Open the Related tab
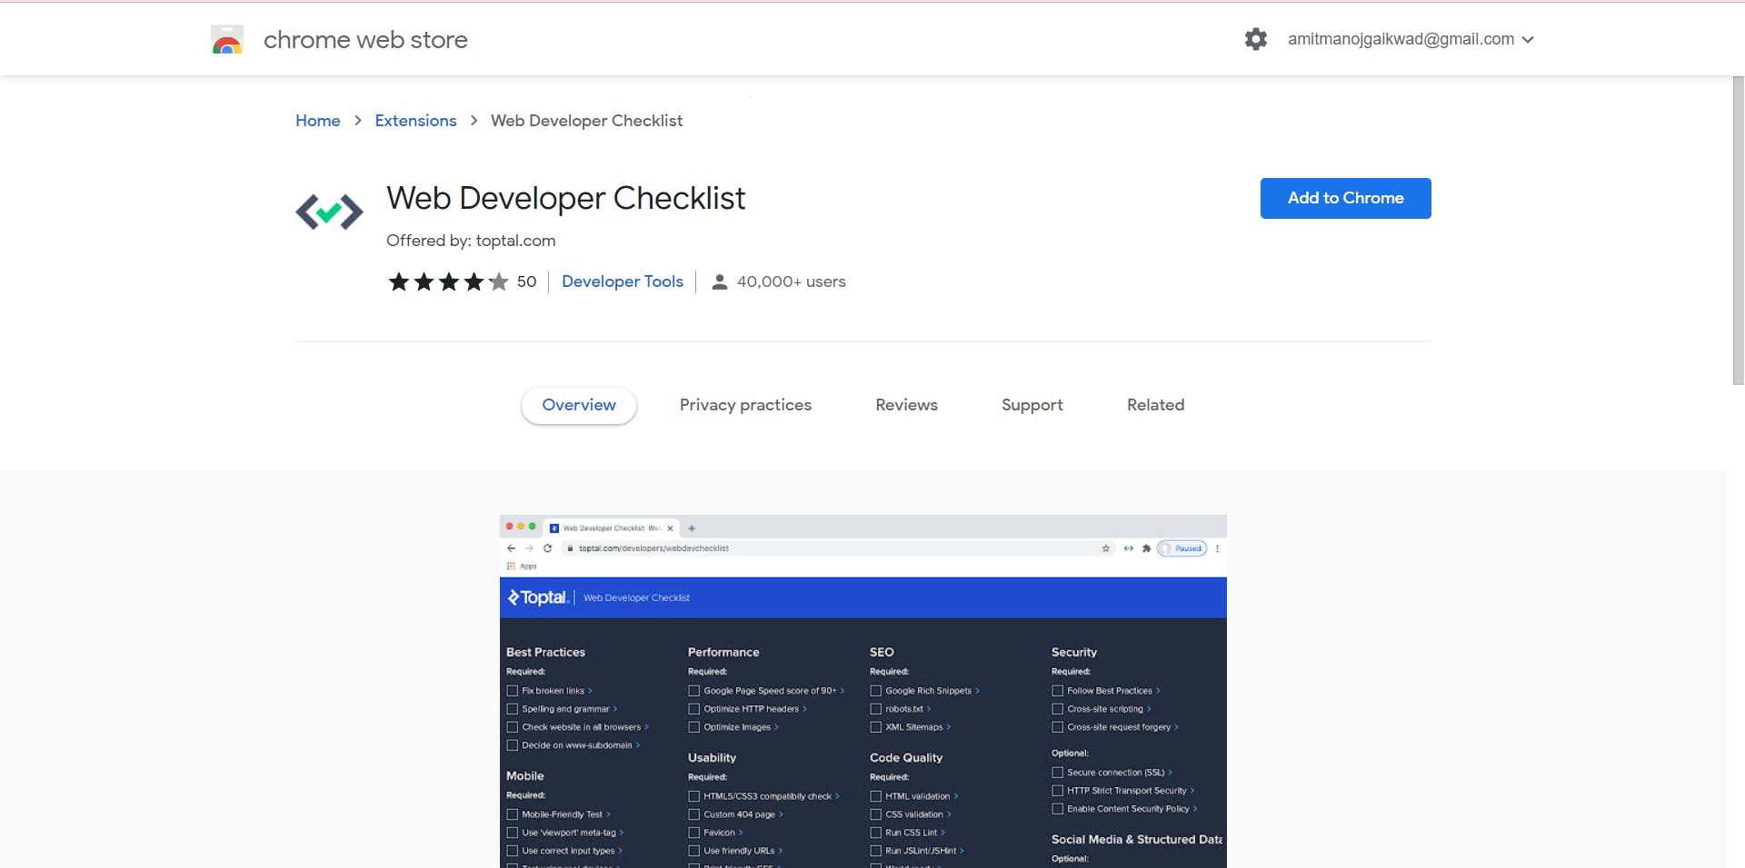 [x=1155, y=405]
